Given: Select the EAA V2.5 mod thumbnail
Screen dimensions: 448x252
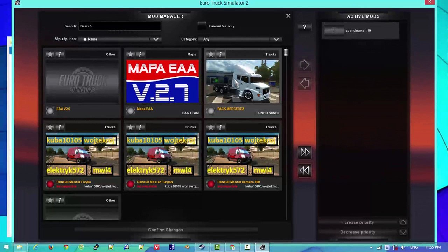Looking at the screenshot, I should (x=82, y=81).
